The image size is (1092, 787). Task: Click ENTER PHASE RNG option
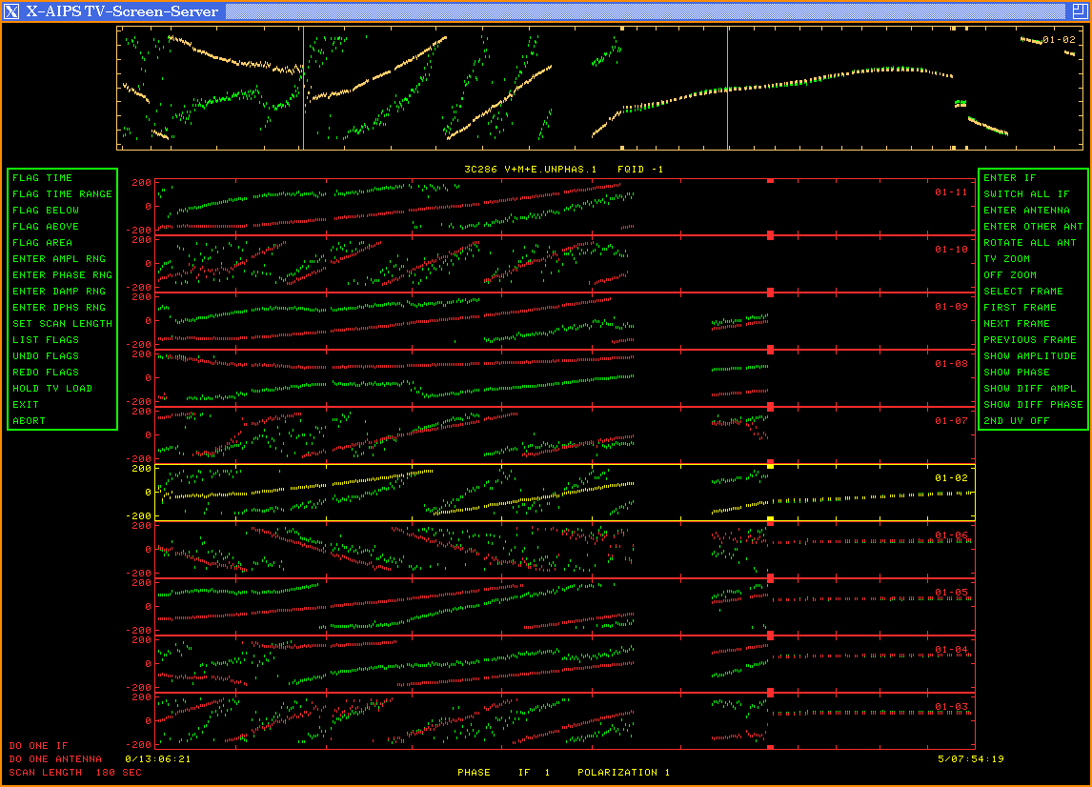pyautogui.click(x=62, y=275)
